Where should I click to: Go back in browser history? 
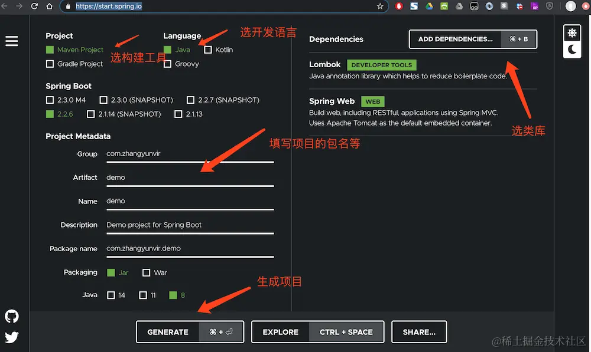5,6
